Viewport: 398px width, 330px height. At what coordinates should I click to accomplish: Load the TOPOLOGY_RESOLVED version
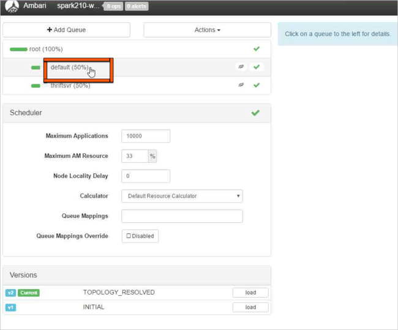pyautogui.click(x=250, y=293)
